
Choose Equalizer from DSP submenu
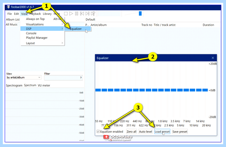(78, 29)
